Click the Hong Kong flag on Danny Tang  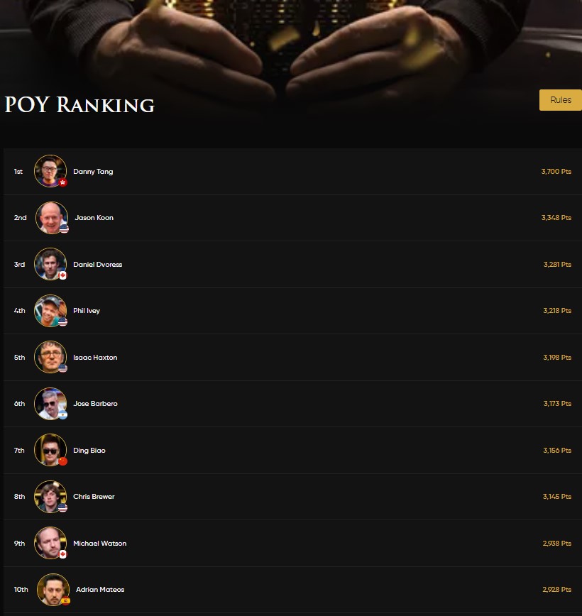click(x=63, y=182)
